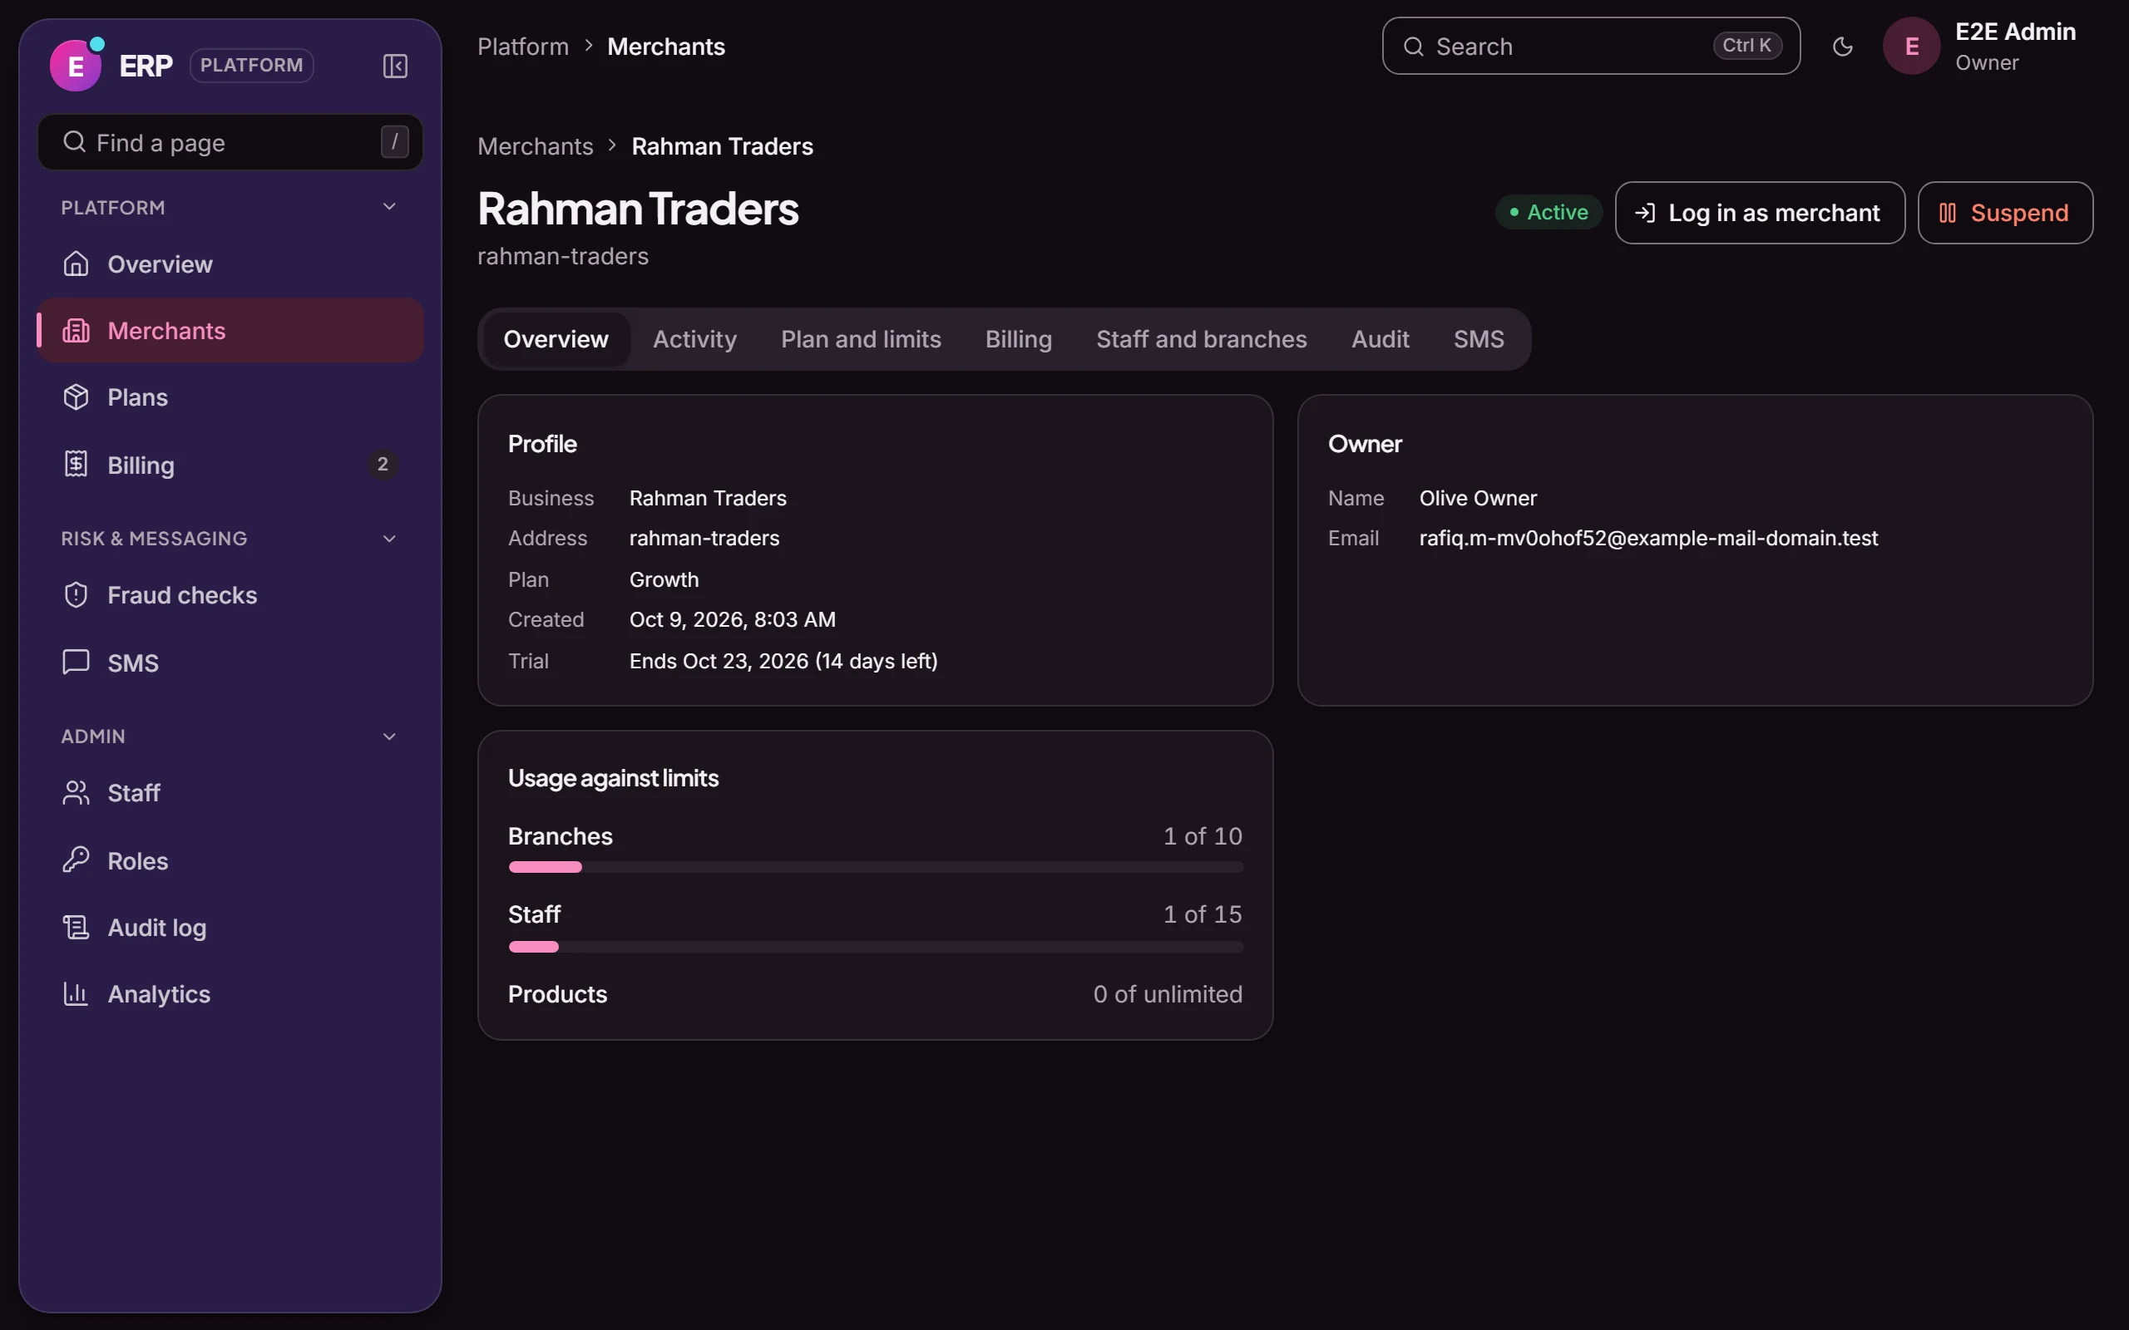Go to Platform breadcrumb link
Screen dimensions: 2129x1330
522,47
